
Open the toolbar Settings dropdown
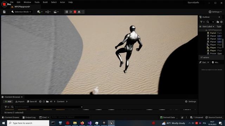click(x=215, y=12)
